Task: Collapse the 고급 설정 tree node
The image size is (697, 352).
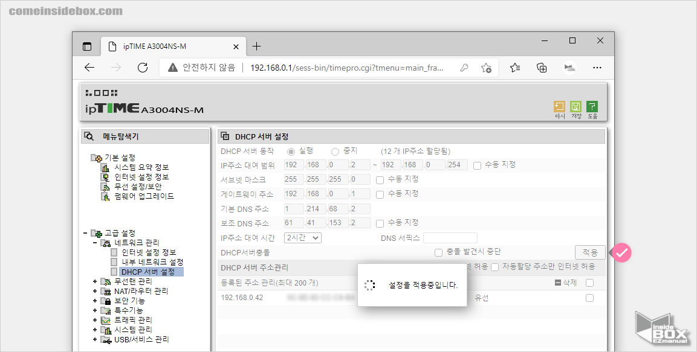Action: (85, 233)
